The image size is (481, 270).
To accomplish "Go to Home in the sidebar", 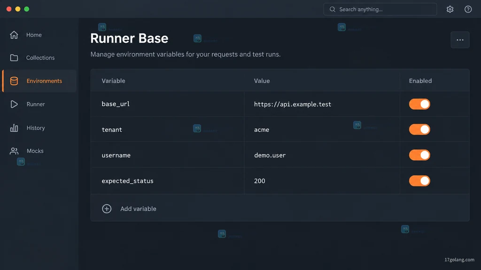I will pos(39,35).
